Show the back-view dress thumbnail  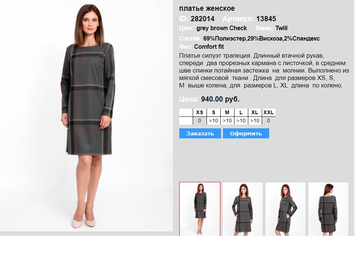click(328, 209)
